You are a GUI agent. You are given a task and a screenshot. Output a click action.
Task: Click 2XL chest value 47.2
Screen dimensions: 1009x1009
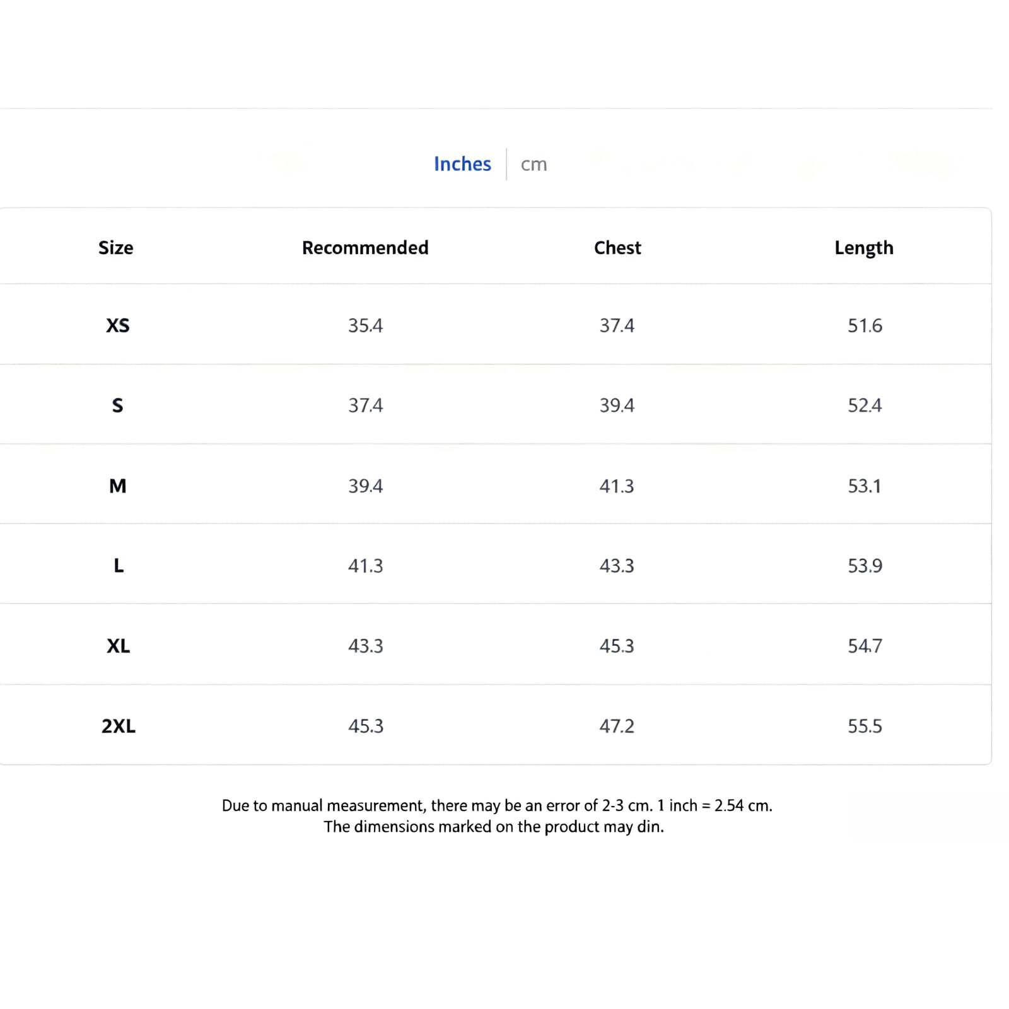(x=617, y=726)
